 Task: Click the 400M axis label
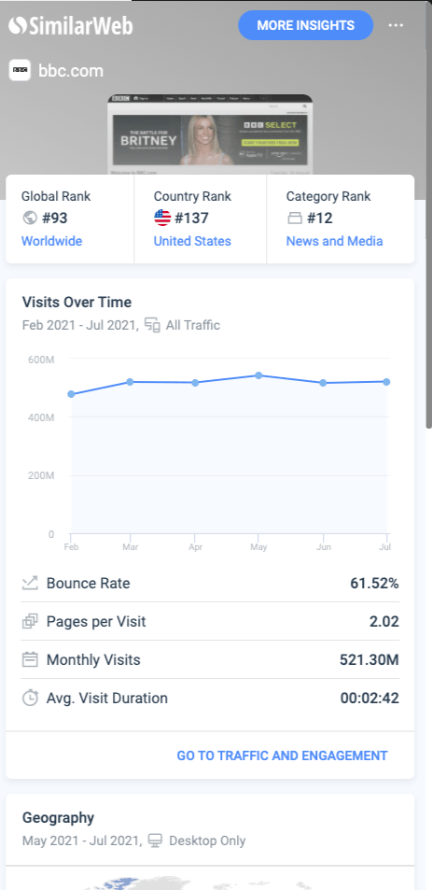[x=41, y=417]
